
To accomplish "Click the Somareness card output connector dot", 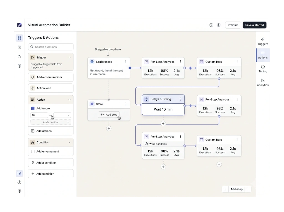I will pyautogui.click(x=130, y=68).
